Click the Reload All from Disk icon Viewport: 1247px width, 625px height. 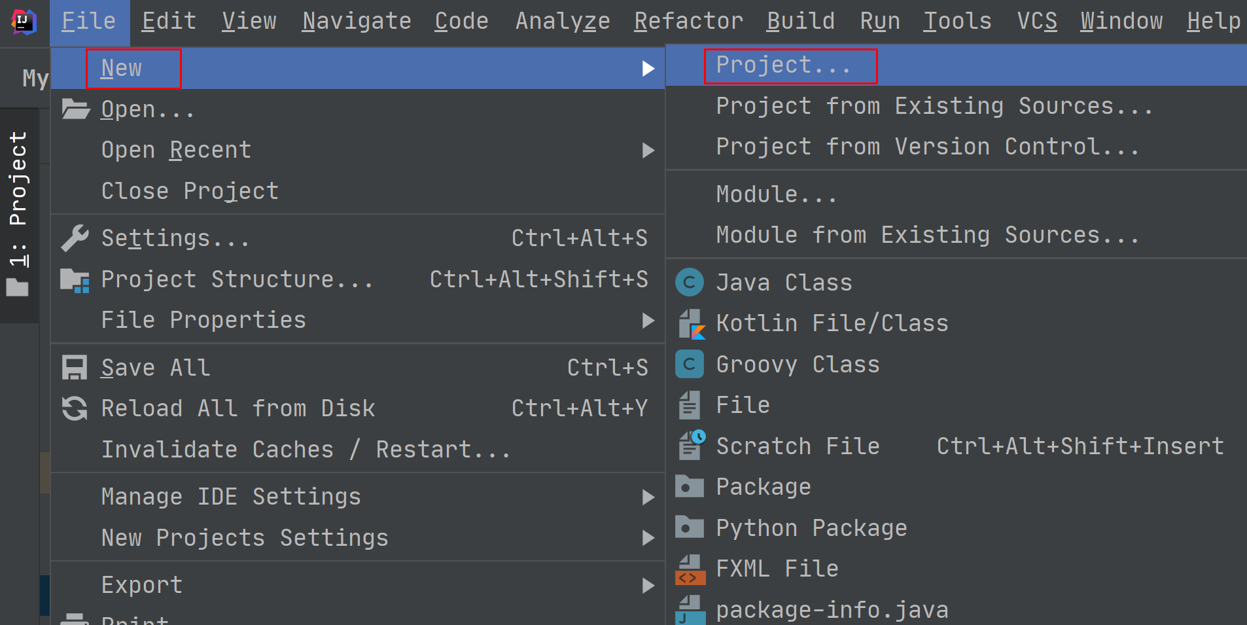[x=75, y=408]
